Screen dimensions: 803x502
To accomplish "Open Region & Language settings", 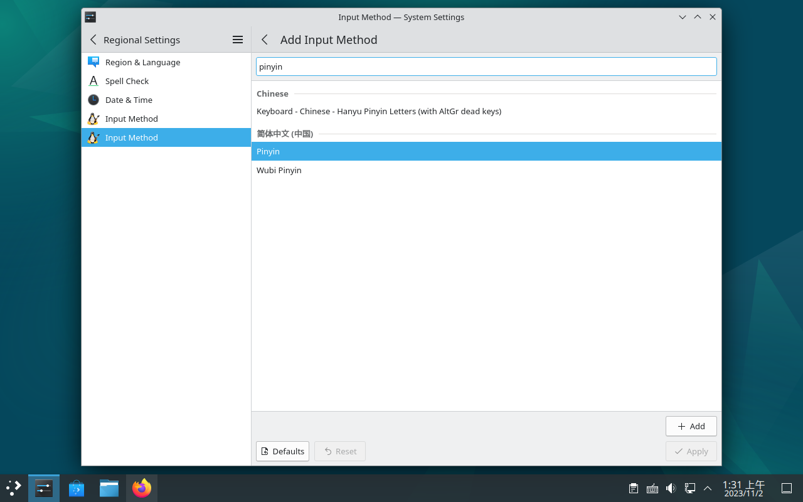I will pyautogui.click(x=142, y=62).
